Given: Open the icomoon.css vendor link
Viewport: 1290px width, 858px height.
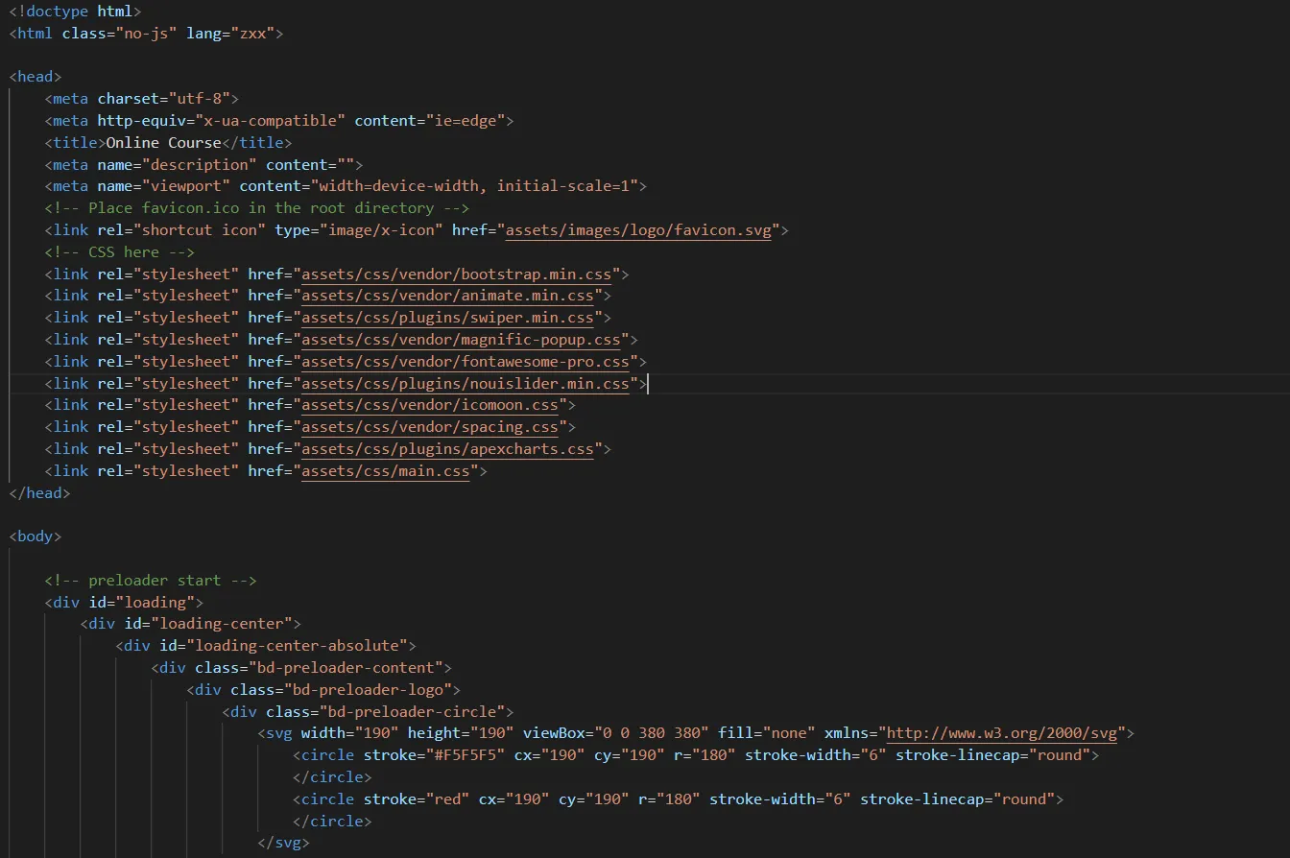Looking at the screenshot, I should 430,405.
